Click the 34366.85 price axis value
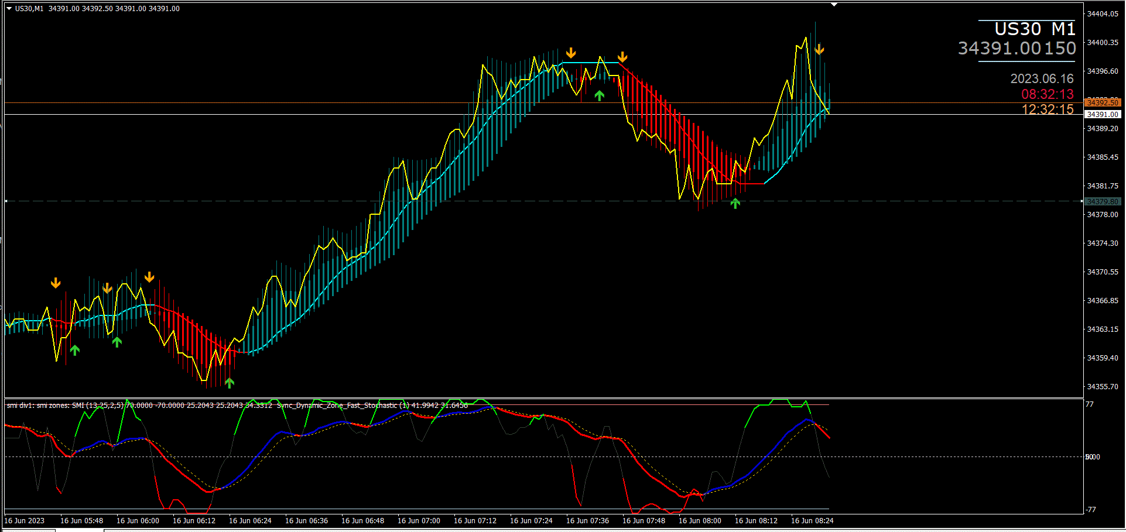The width and height of the screenshot is (1126, 532). click(x=1103, y=301)
